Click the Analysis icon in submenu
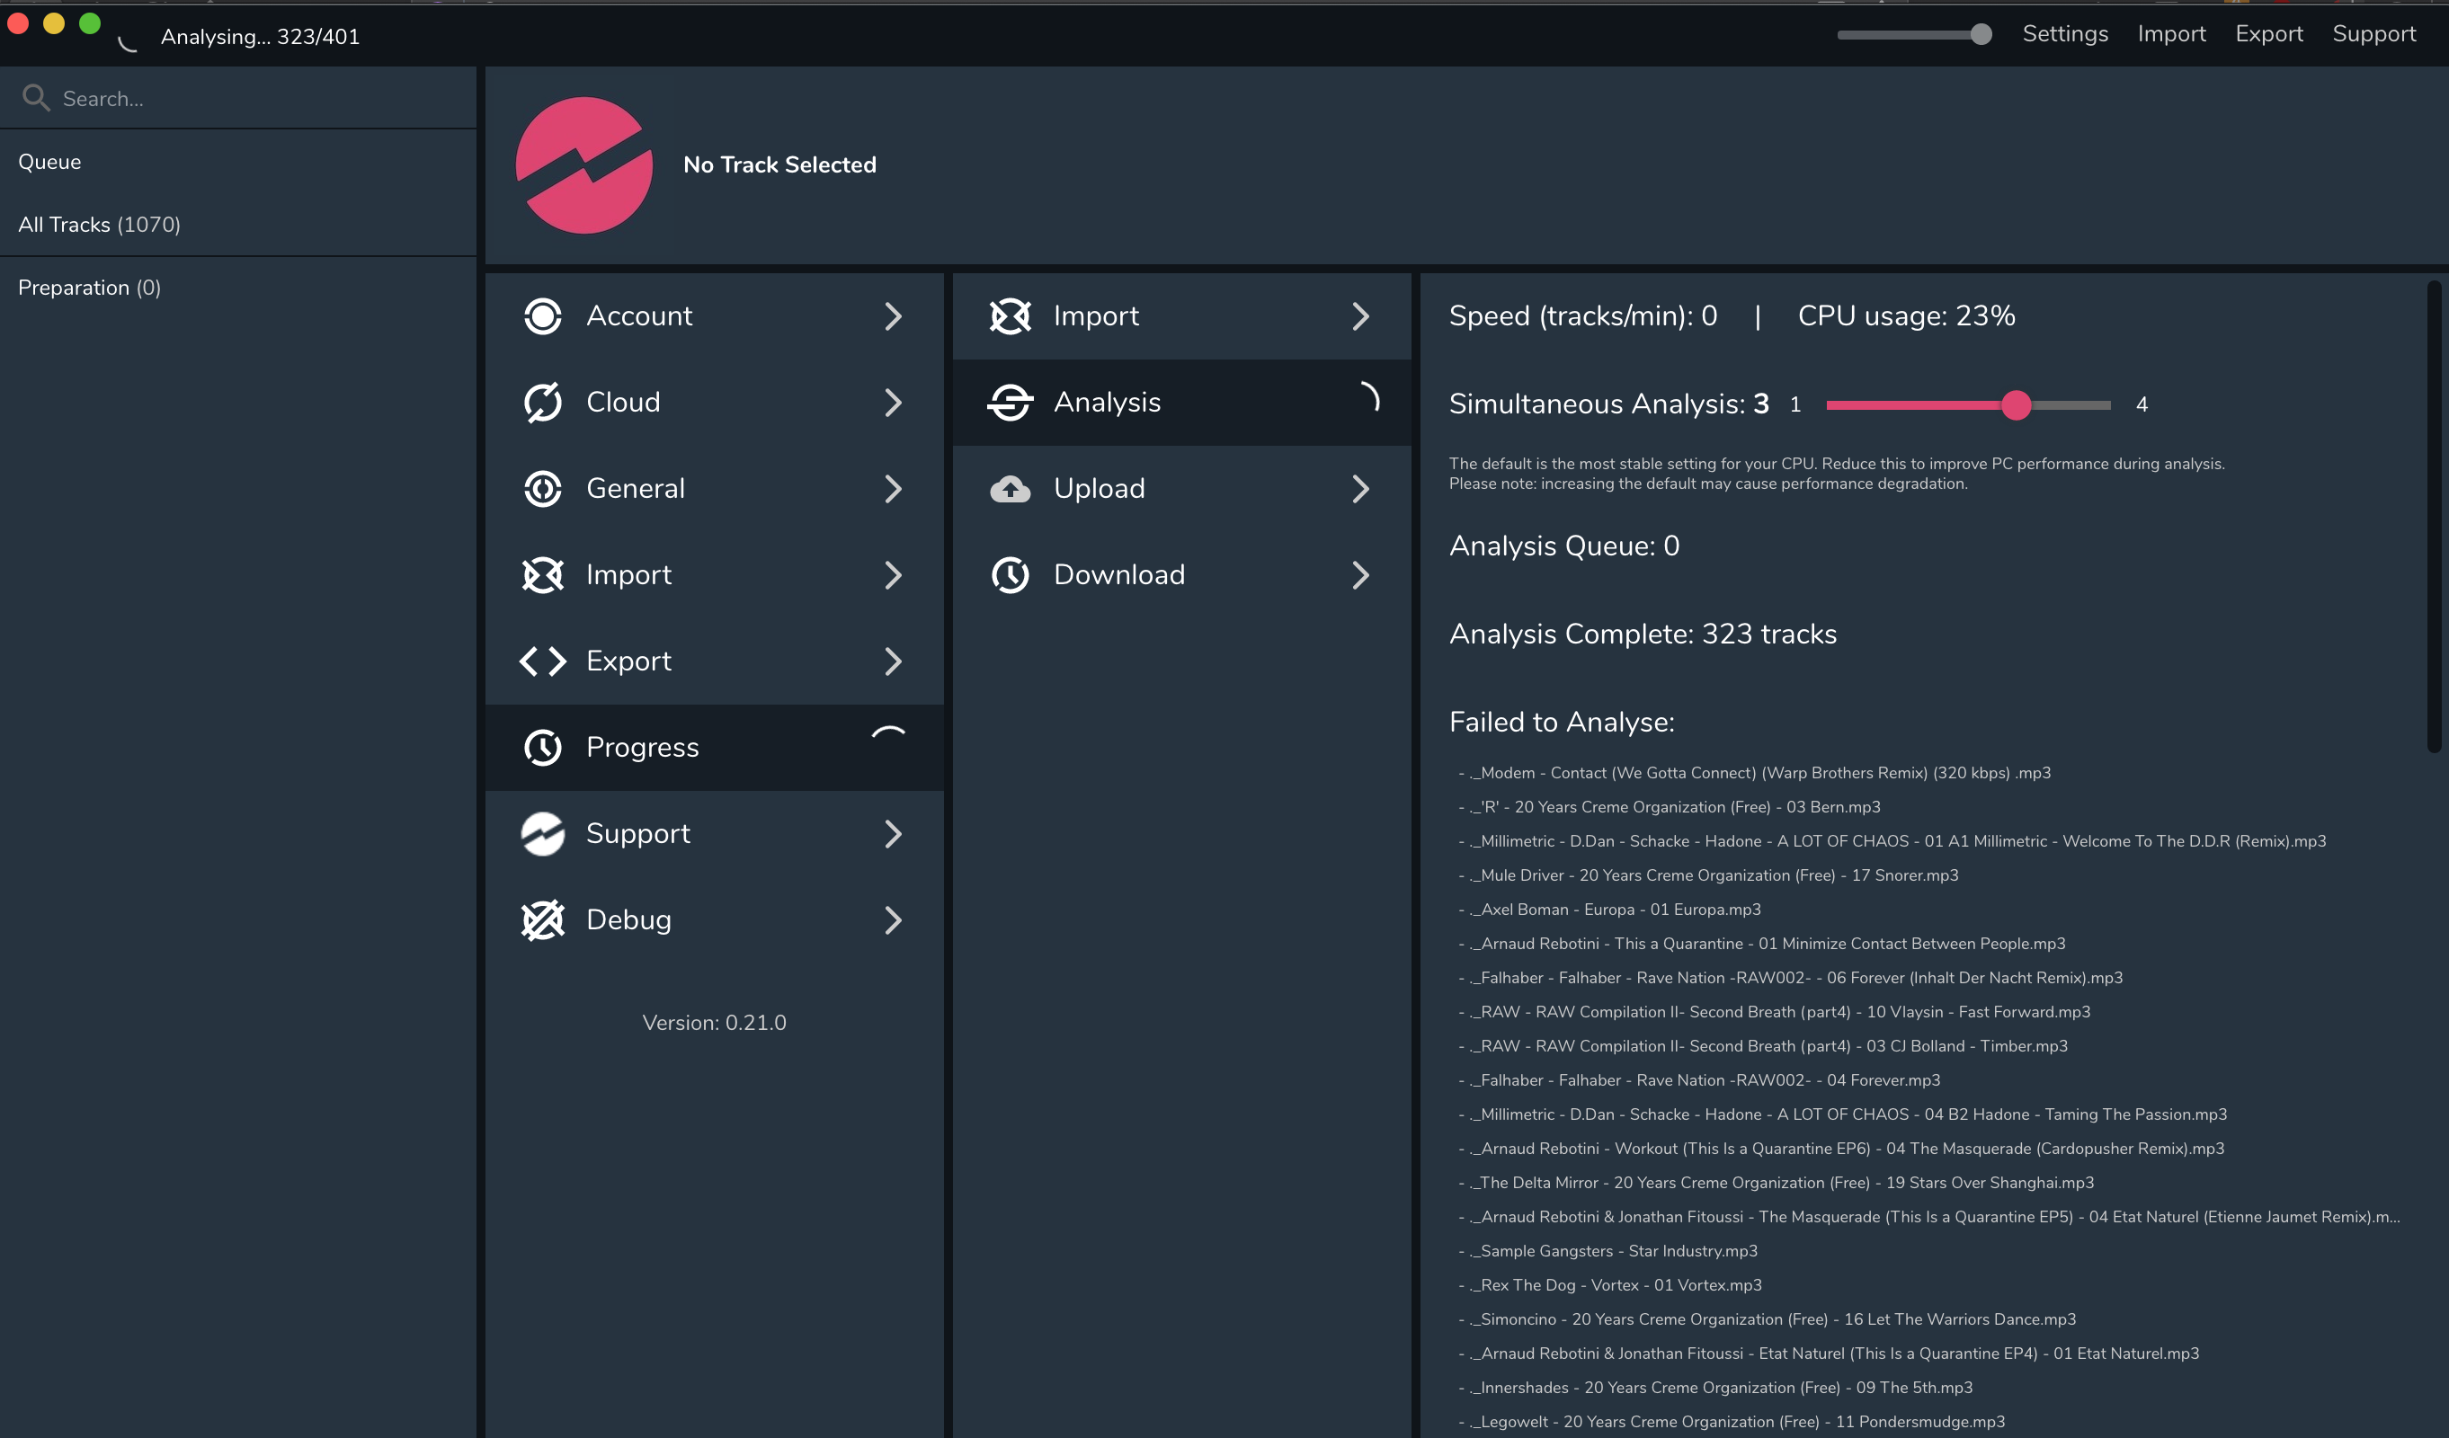Viewport: 2449px width, 1438px height. point(1010,403)
